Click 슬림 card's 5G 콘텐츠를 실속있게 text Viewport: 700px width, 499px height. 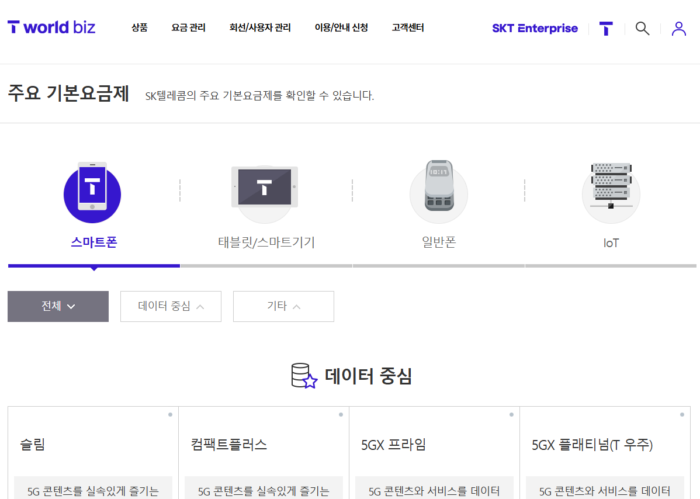(x=93, y=491)
